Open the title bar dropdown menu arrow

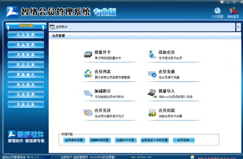point(222,2)
